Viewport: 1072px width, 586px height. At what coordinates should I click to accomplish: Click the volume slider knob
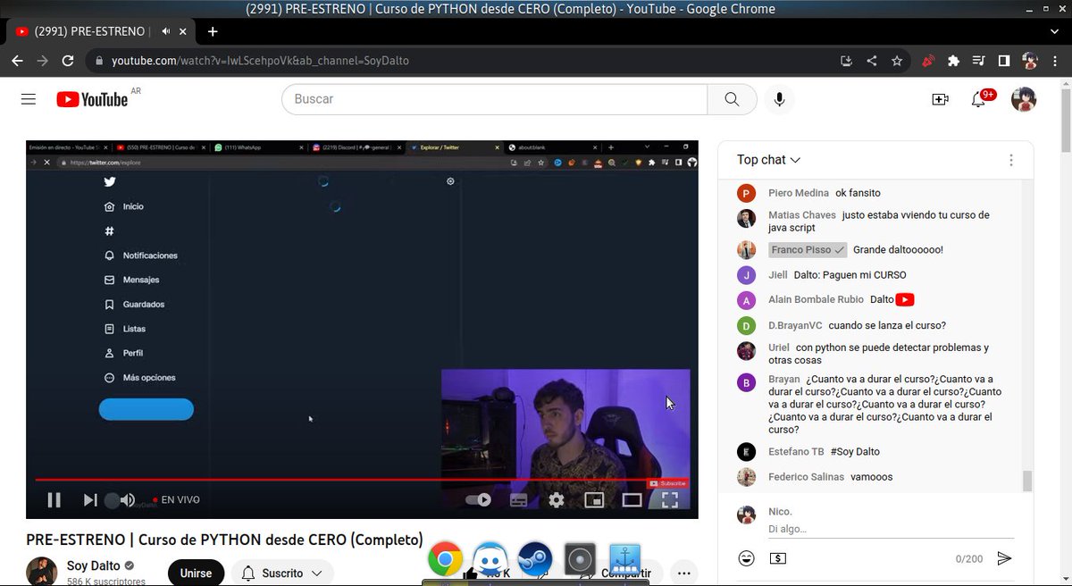[x=112, y=501]
